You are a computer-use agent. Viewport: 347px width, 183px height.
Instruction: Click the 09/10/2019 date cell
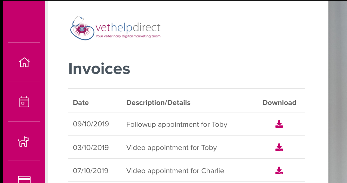click(91, 124)
